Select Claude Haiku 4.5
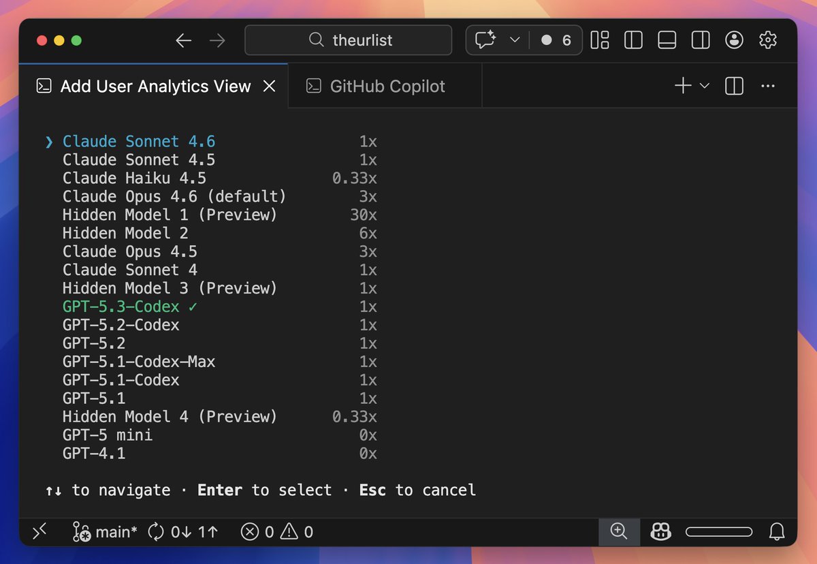The height and width of the screenshot is (564, 817). (134, 178)
